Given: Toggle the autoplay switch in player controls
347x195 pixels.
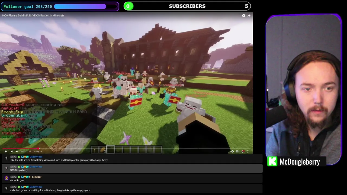Looking at the screenshot, I should [232, 151].
